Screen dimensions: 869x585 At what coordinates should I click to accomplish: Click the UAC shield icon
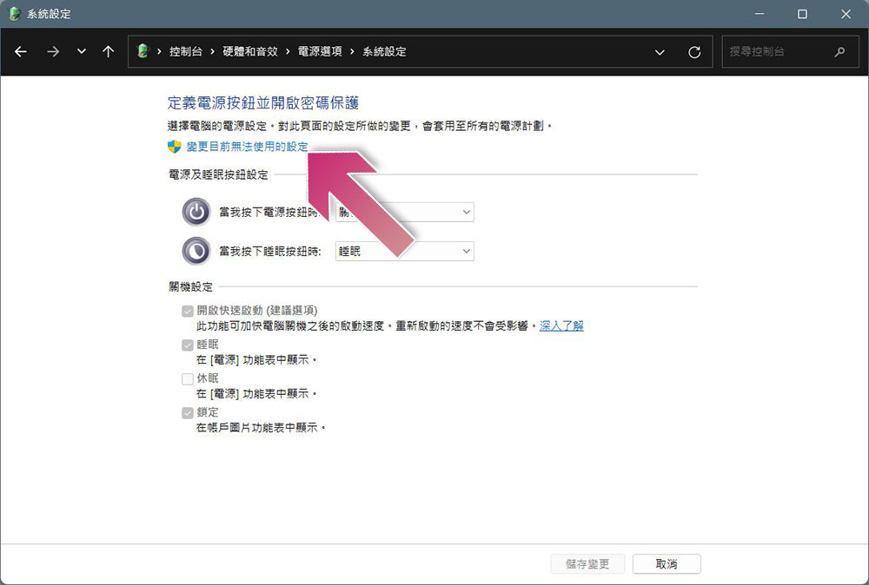(174, 147)
